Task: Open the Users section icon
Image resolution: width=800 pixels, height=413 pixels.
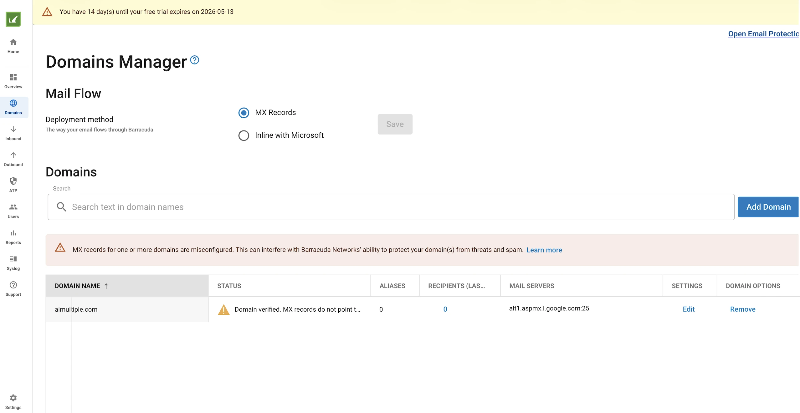Action: [13, 207]
